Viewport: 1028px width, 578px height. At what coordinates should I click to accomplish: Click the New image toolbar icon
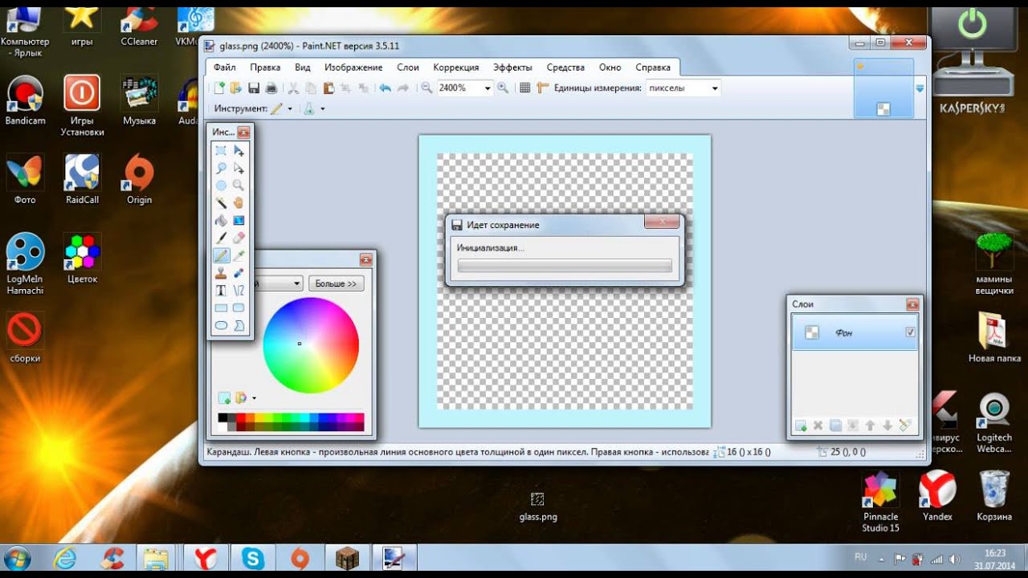coord(219,88)
